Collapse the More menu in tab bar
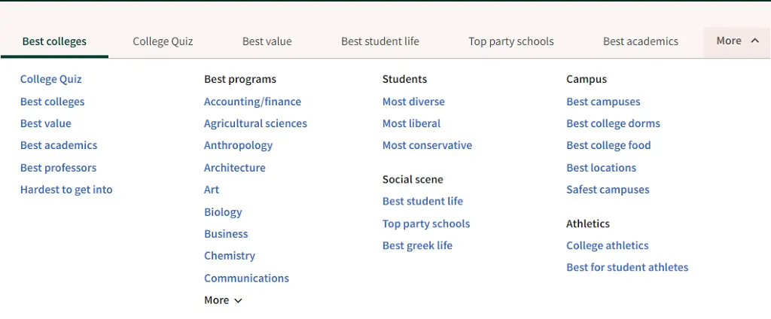Viewport: 771px width, 319px height. 737,41
